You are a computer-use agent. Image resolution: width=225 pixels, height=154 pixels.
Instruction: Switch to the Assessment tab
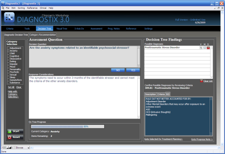click(96, 29)
